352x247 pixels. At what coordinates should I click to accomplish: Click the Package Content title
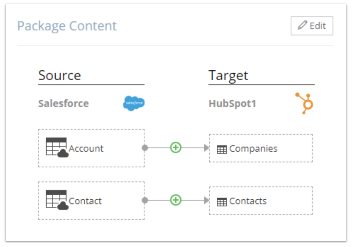click(67, 26)
